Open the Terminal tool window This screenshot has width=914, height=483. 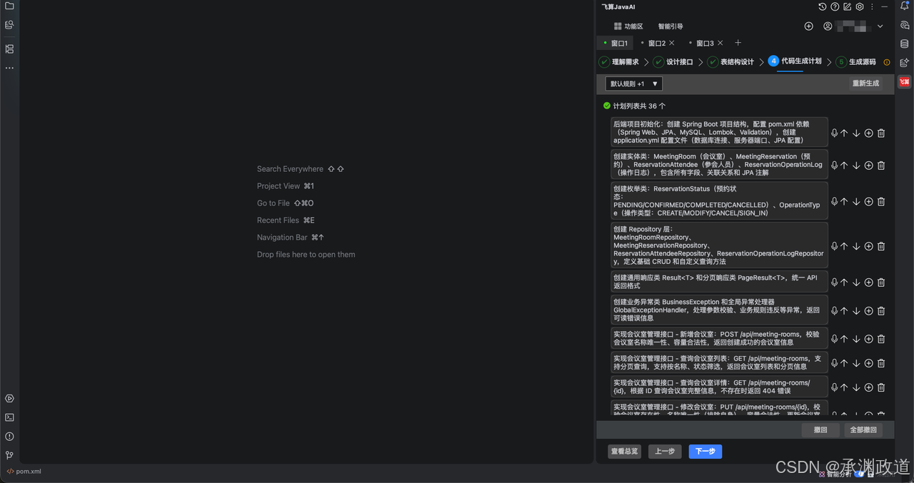(x=9, y=417)
